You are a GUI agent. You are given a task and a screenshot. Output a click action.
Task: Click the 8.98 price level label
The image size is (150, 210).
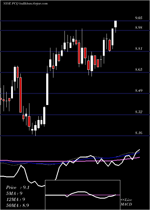point(139,28)
